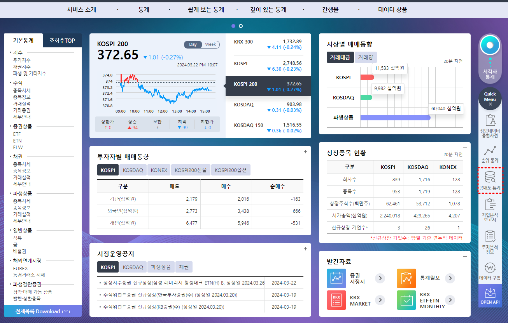This screenshot has width=508, height=323.
Task: Open ETF sidebar link
Action: (x=17, y=134)
